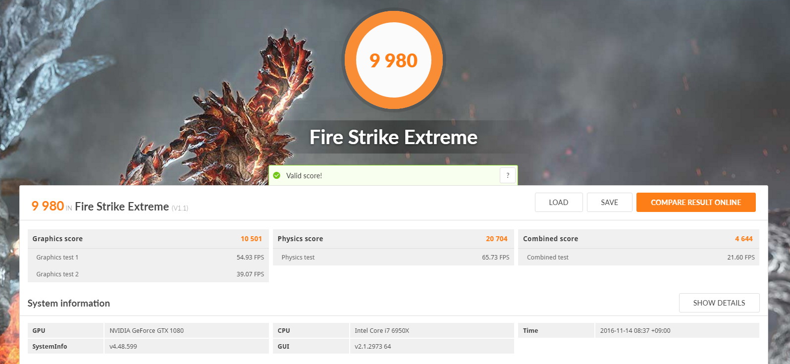Load a saved benchmark result
790x364 pixels.
coord(559,202)
